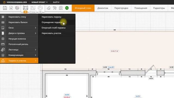Click the VIDEOGUIDE@MAIL.BOX account name
The height and width of the screenshot is (98, 174).
point(17,2)
